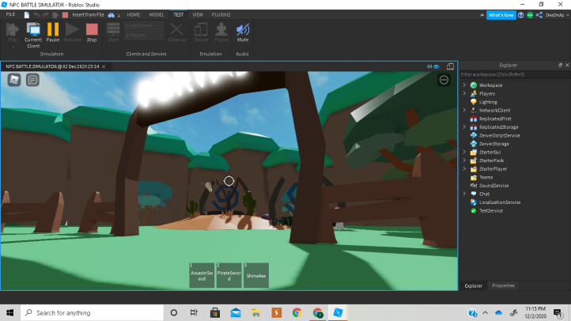Open Task View on the taskbar
This screenshot has height=321, width=571.
(x=194, y=312)
